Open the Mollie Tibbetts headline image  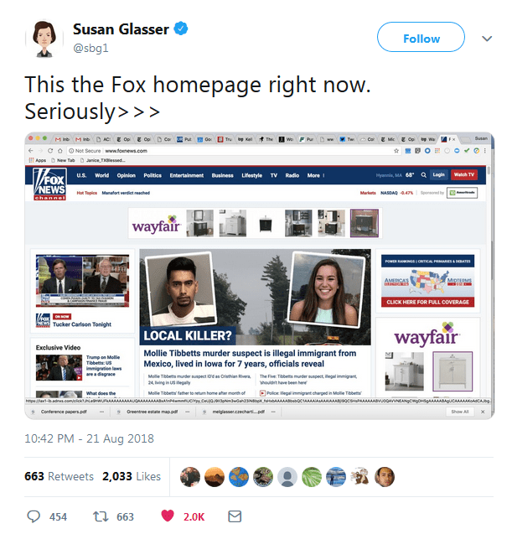coord(255,297)
